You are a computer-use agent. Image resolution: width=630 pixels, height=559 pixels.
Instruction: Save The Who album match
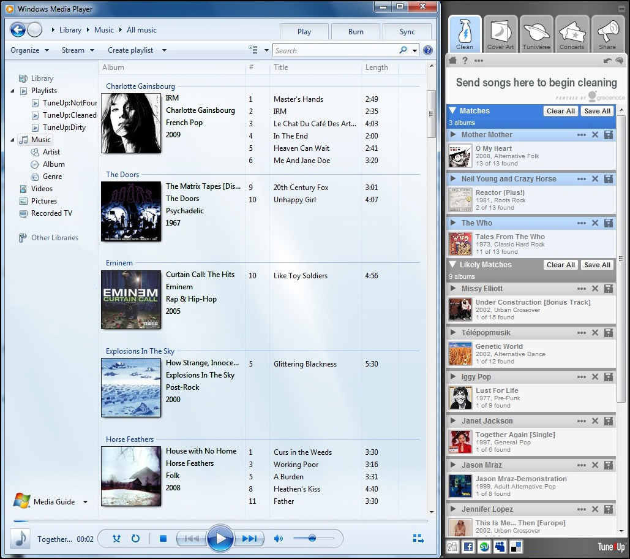(x=609, y=223)
